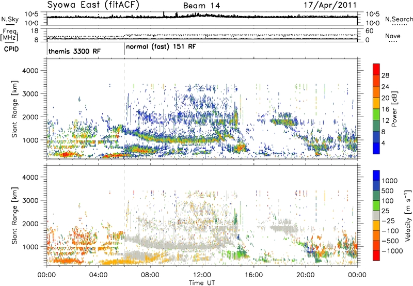Image resolution: width=413 pixels, height=286 pixels.
Task: Click the date '17/Apr/2011'
Action: tap(330, 5)
